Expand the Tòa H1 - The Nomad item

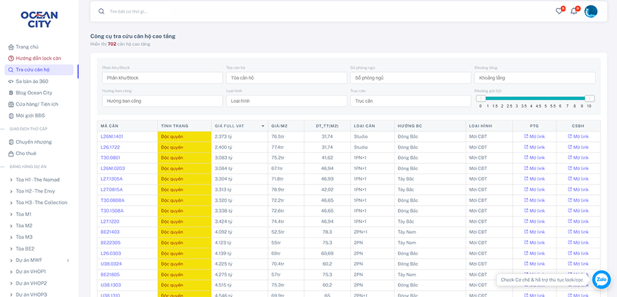pos(11,180)
